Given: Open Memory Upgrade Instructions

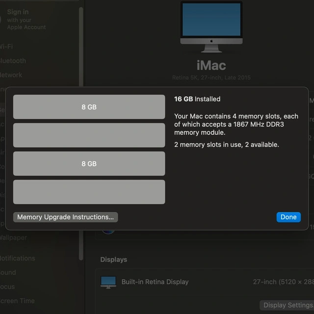Looking at the screenshot, I should pos(65,217).
